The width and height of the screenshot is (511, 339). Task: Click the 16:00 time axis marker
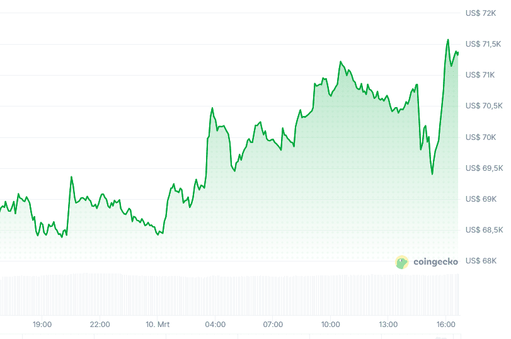[x=446, y=325]
